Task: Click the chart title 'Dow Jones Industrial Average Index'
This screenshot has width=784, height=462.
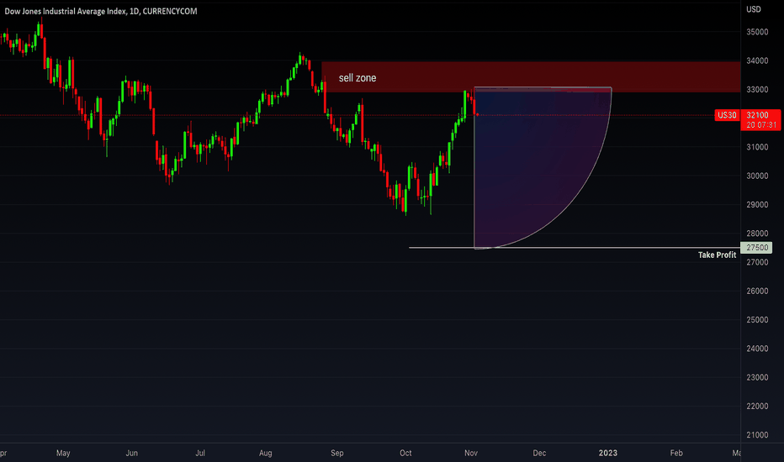Action: [x=66, y=11]
